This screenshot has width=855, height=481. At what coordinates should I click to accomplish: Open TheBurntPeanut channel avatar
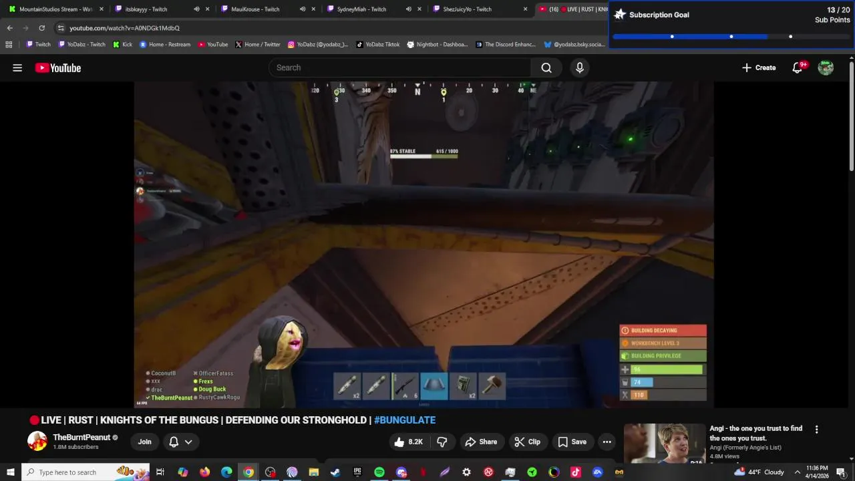(37, 441)
